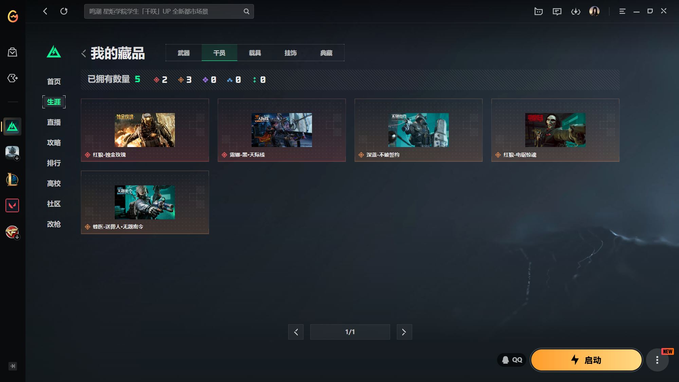Screen dimensions: 679x382
Task: Click the user avatar in top bar
Action: (x=594, y=12)
